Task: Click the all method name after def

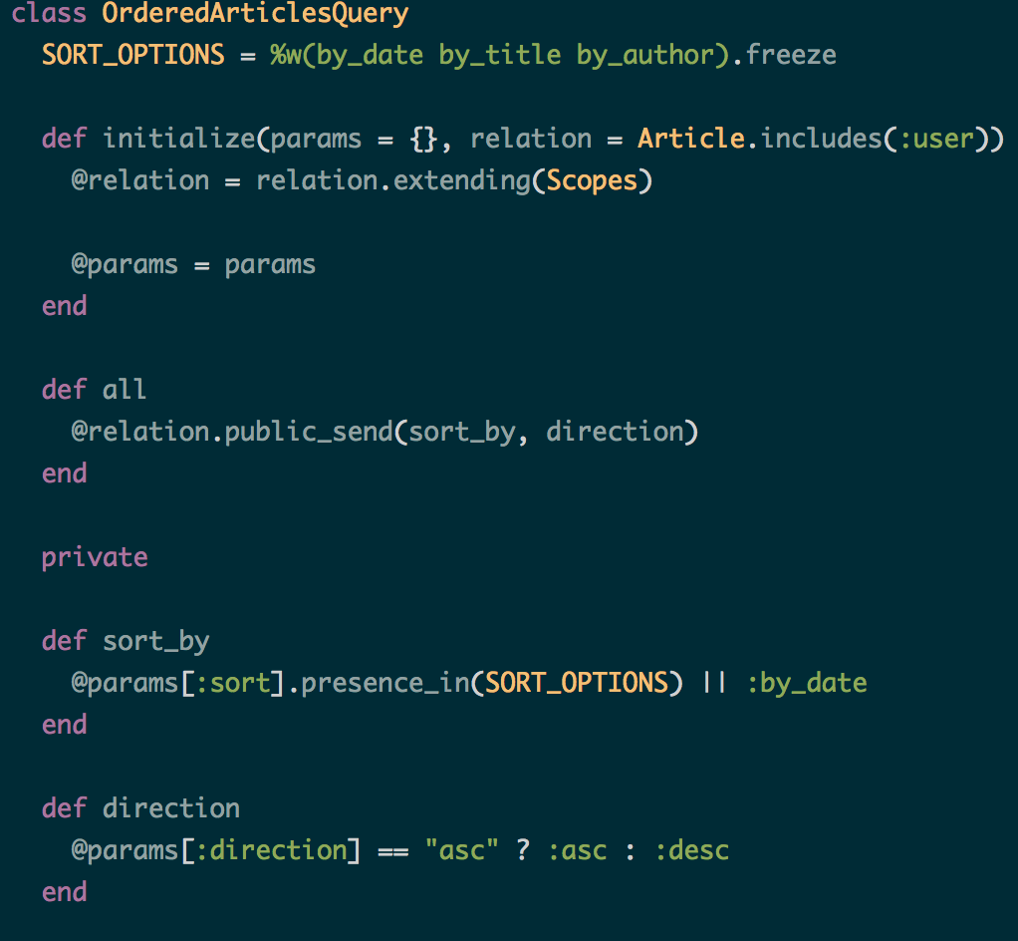Action: pyautogui.click(x=125, y=389)
